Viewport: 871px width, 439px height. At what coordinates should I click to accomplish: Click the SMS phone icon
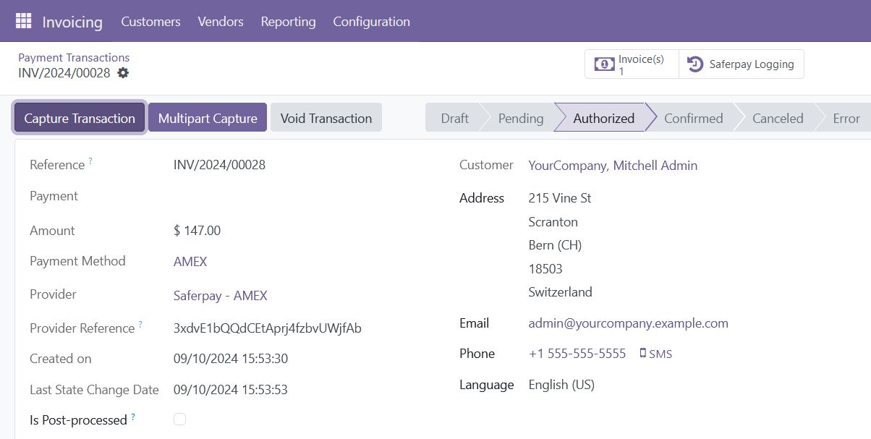click(643, 354)
